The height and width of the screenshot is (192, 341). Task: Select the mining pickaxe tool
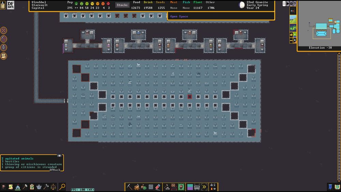pos(129,187)
